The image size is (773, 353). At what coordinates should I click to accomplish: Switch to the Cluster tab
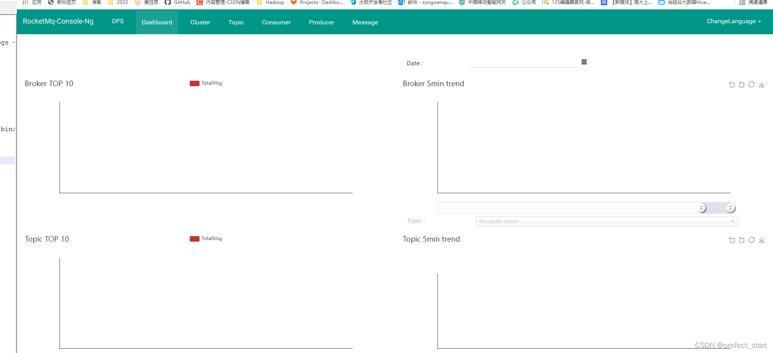(x=200, y=22)
